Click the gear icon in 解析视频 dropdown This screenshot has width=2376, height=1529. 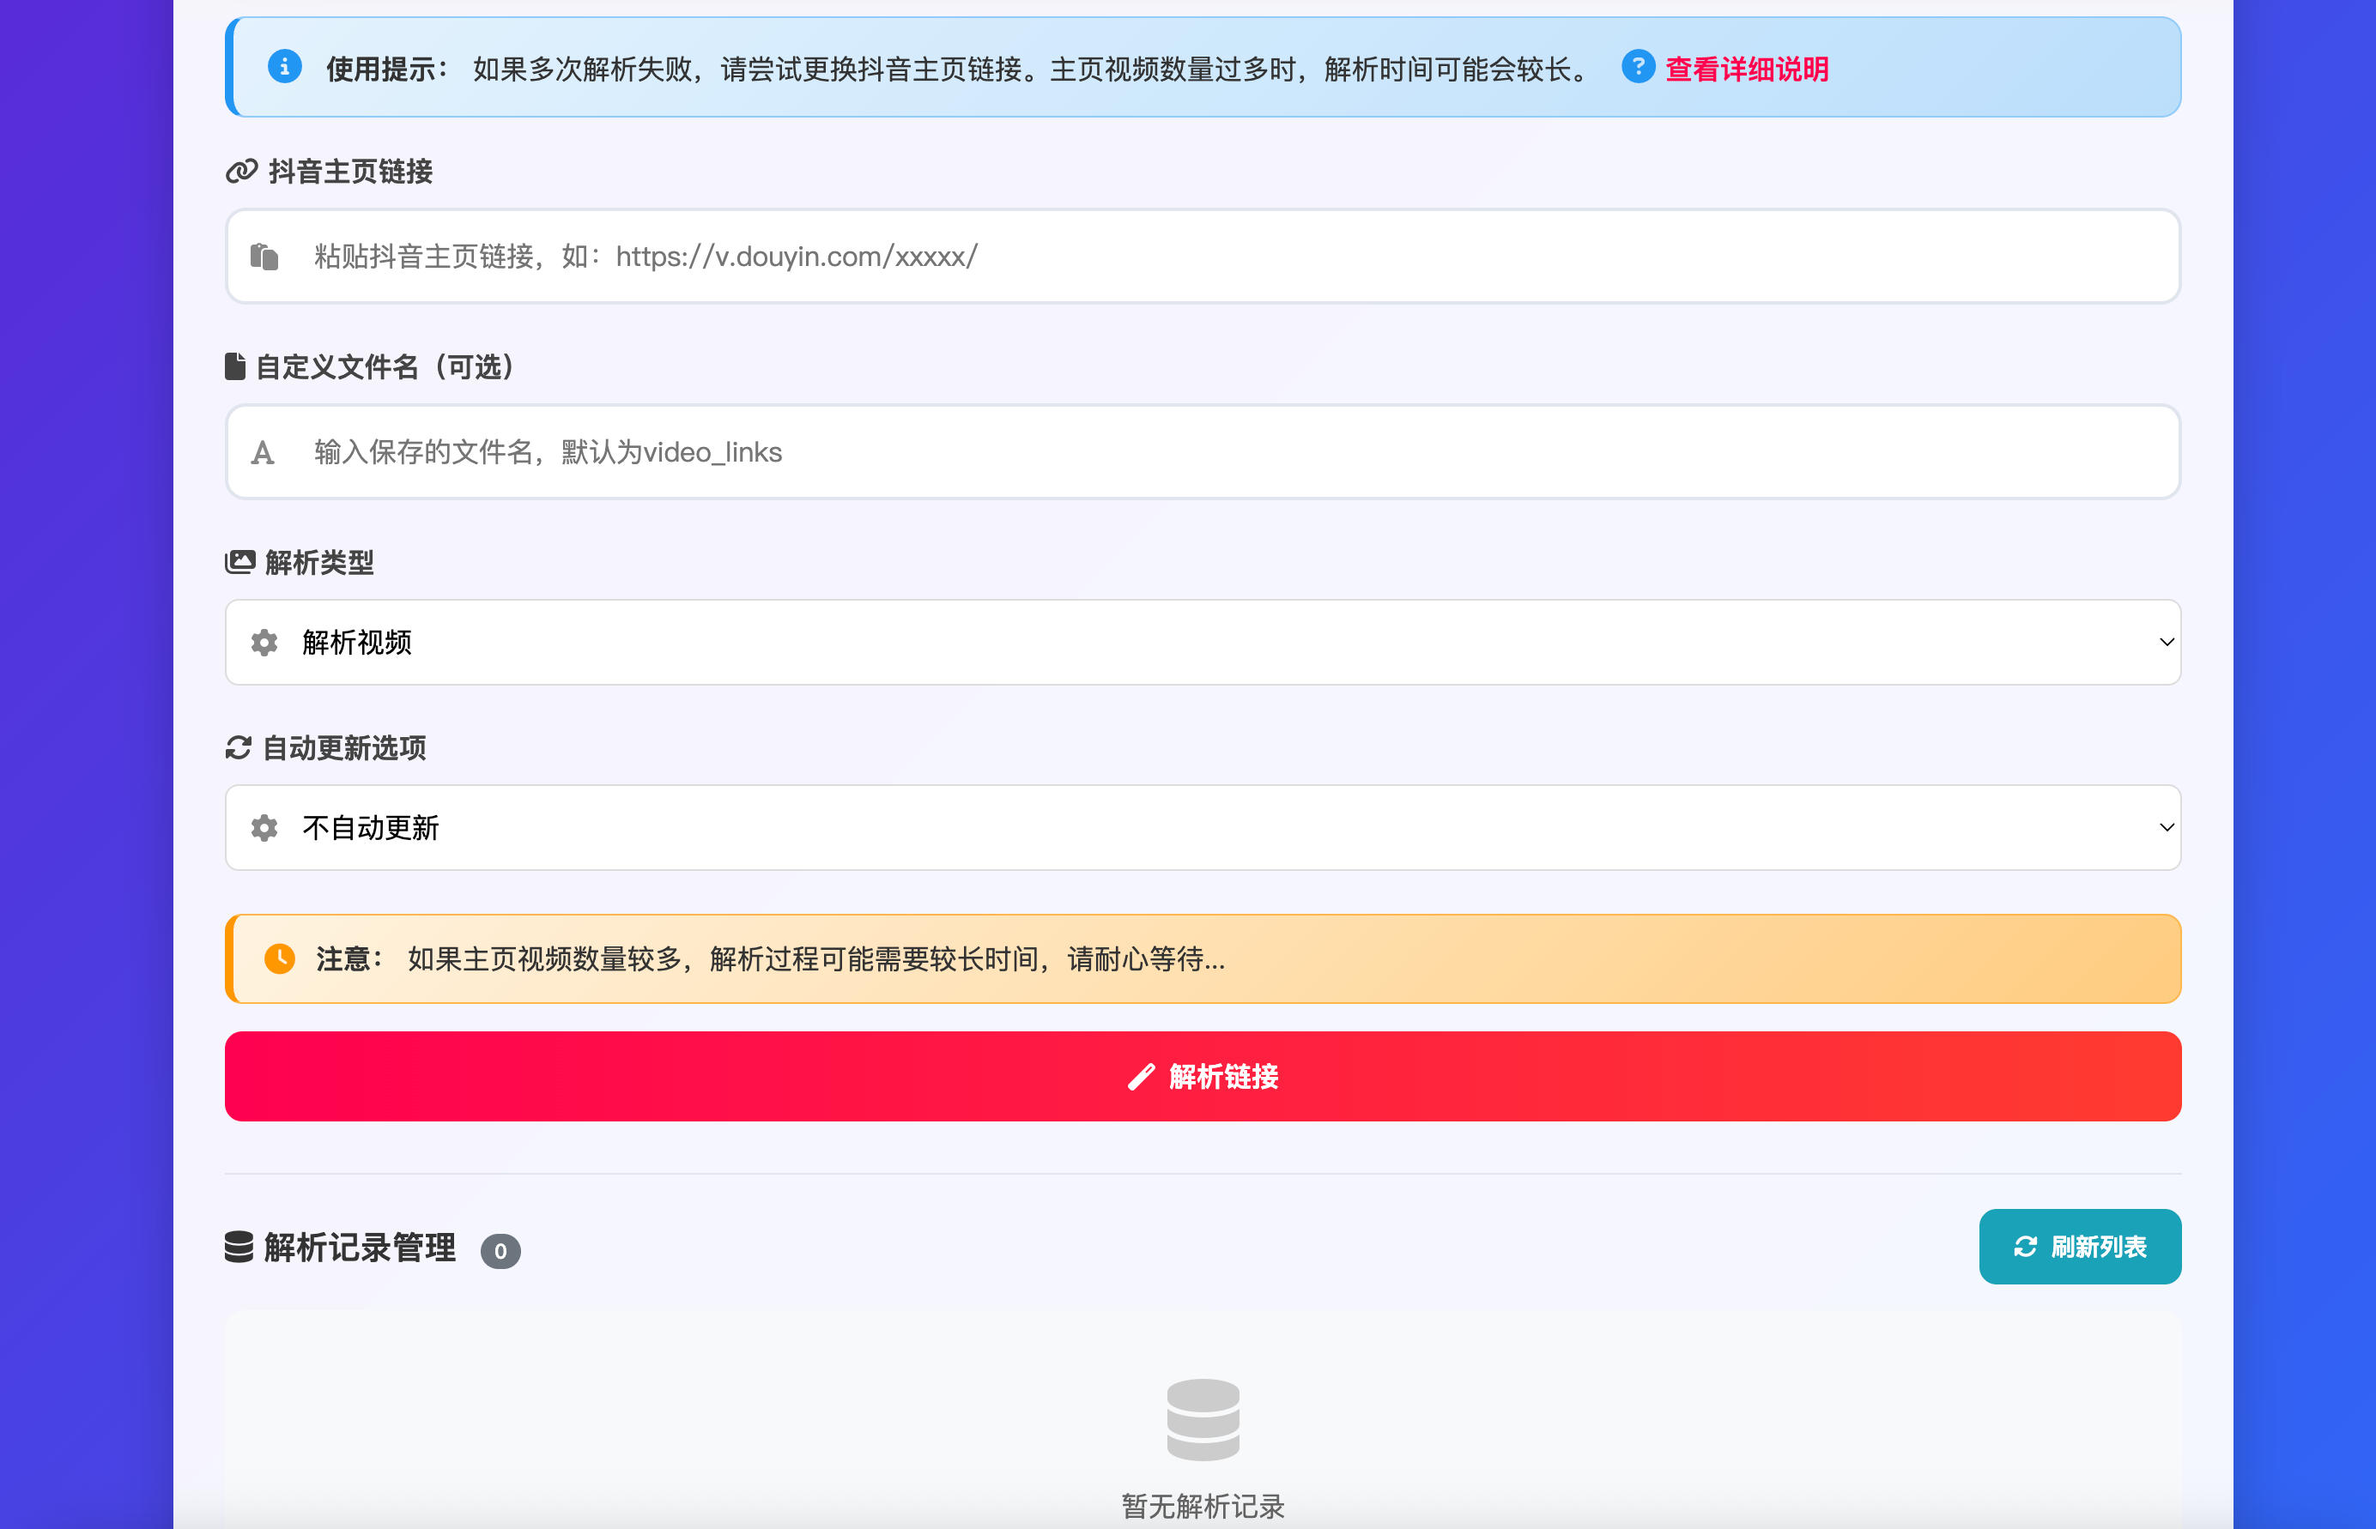264,643
